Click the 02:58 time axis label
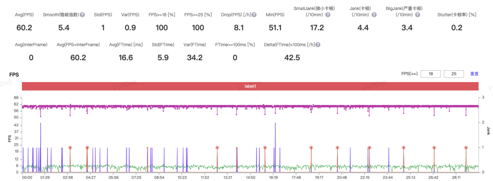Screen dimensions: 493x181 tap(68, 177)
